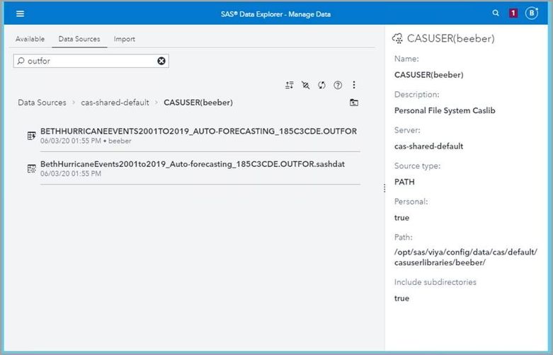Image resolution: width=553 pixels, height=355 pixels.
Task: Click the sort options icon
Action: click(x=289, y=85)
